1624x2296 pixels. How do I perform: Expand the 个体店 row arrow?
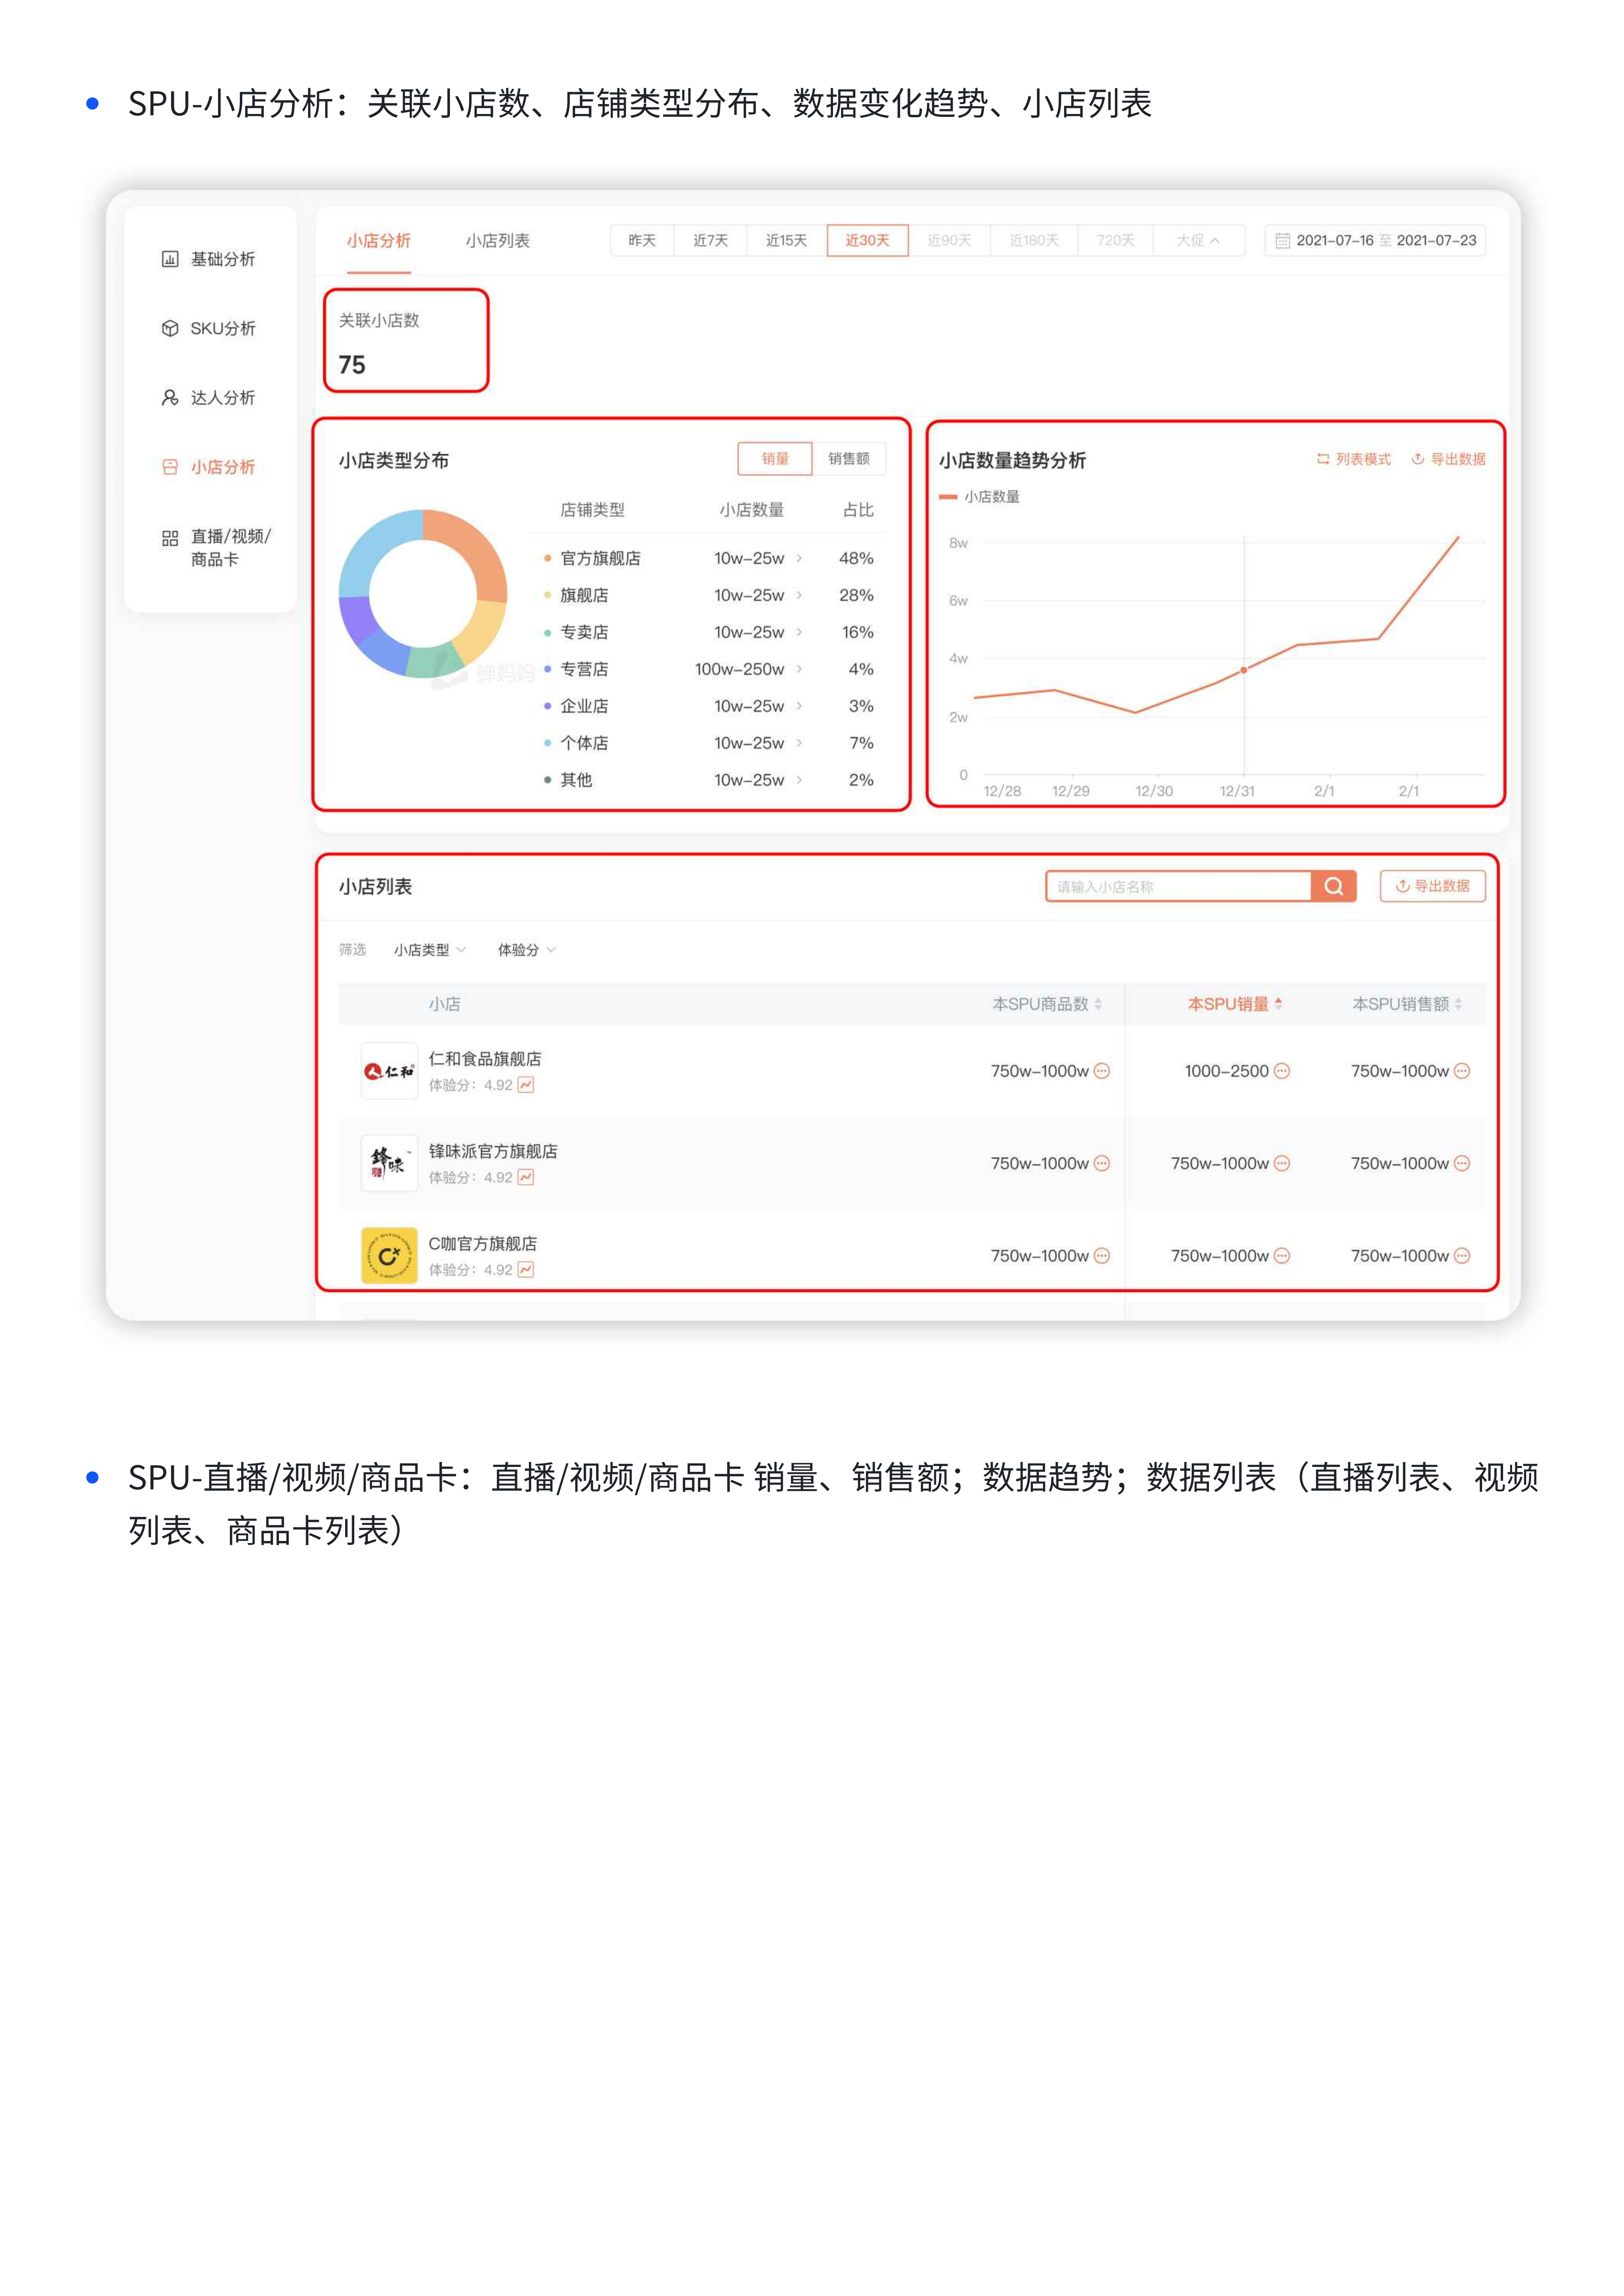(x=799, y=743)
